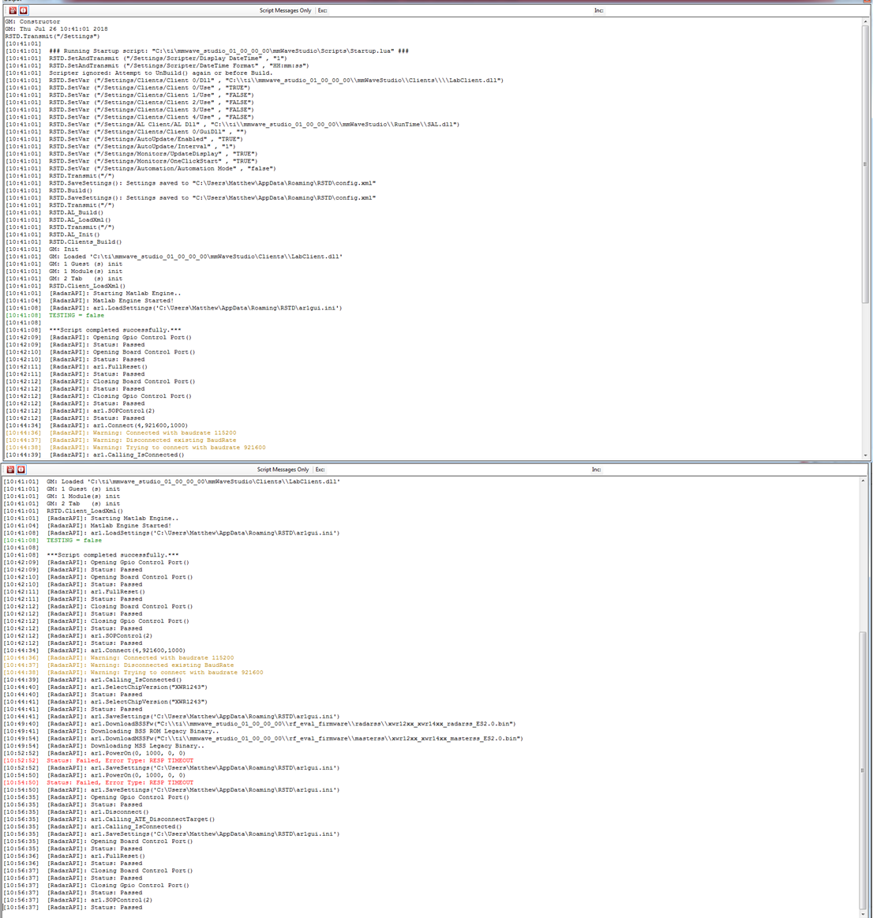Select 'Script completed successfully' line in upper panel
This screenshot has height=918, width=873.
[x=93, y=330]
